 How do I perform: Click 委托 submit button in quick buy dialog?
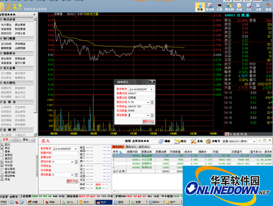pyautogui.click(x=148, y=121)
